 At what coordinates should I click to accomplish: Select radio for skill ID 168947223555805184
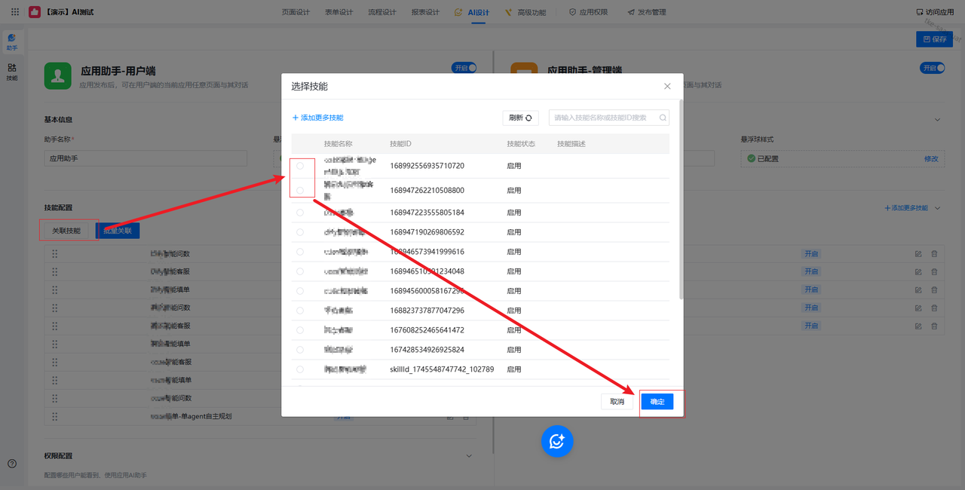point(300,213)
